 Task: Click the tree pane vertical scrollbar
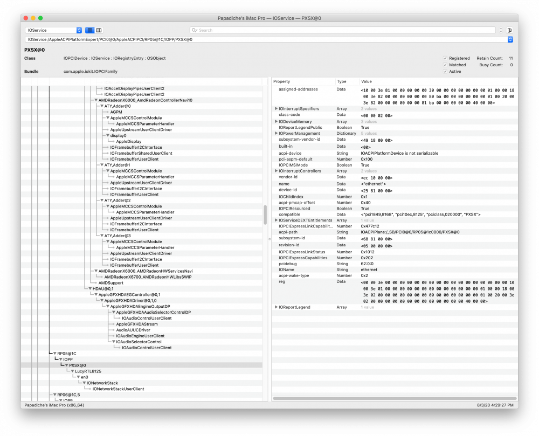265,215
